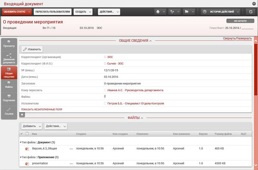Click the vertical scrollbar thumb
Image resolution: width=258 pixels, height=170 pixels.
point(255,69)
